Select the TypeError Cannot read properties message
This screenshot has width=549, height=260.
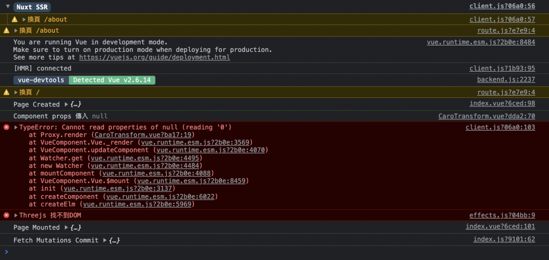125,127
